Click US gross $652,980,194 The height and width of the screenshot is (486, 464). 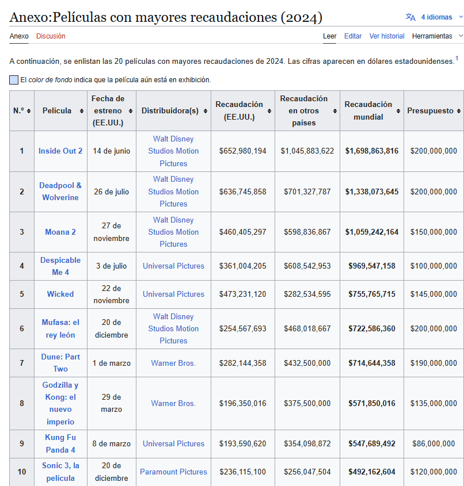[243, 151]
